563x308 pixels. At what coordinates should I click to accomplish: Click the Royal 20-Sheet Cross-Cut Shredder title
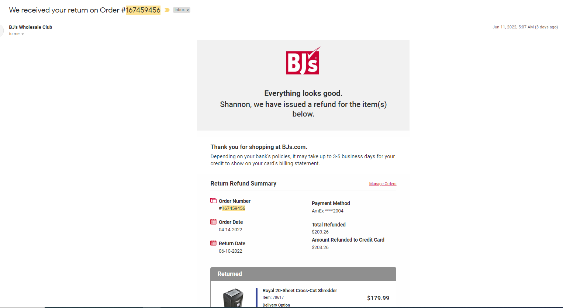tap(300, 290)
